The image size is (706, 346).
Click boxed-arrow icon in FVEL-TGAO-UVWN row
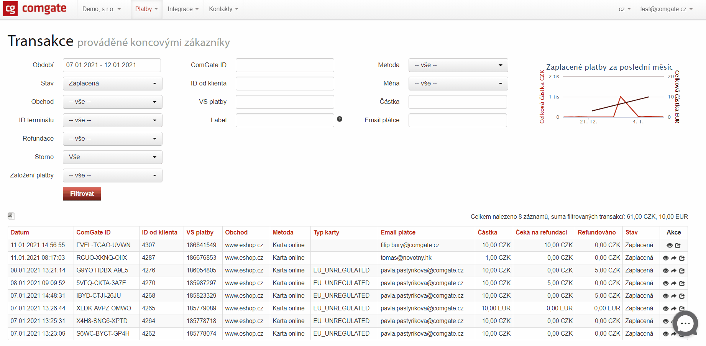coord(678,246)
